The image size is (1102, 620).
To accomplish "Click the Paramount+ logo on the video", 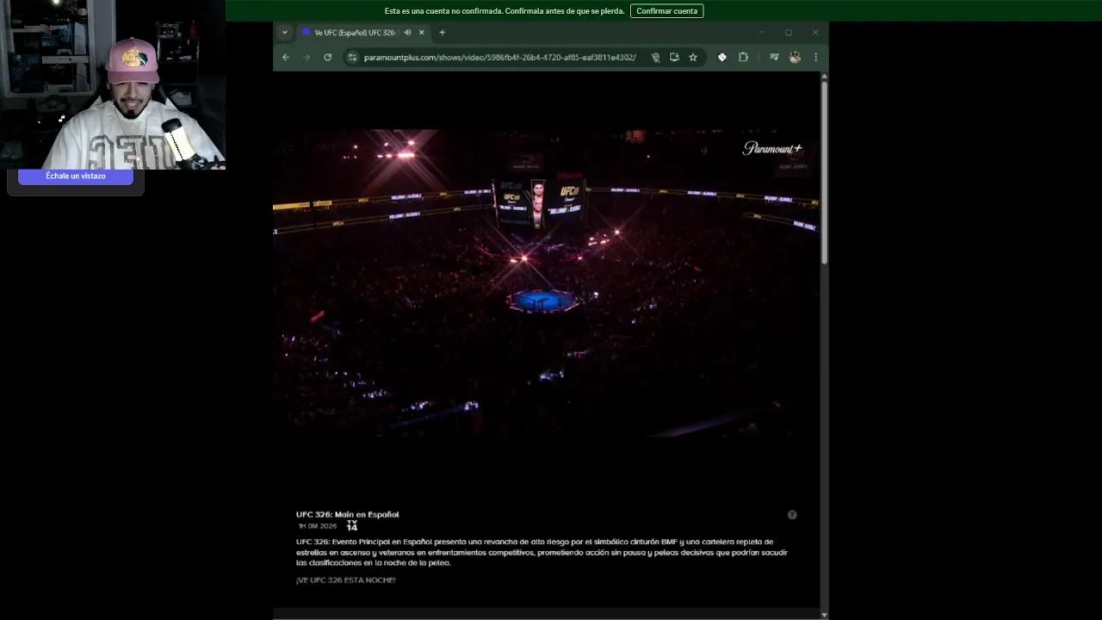I will click(772, 148).
